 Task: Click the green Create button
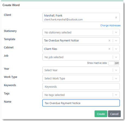(x=101, y=114)
